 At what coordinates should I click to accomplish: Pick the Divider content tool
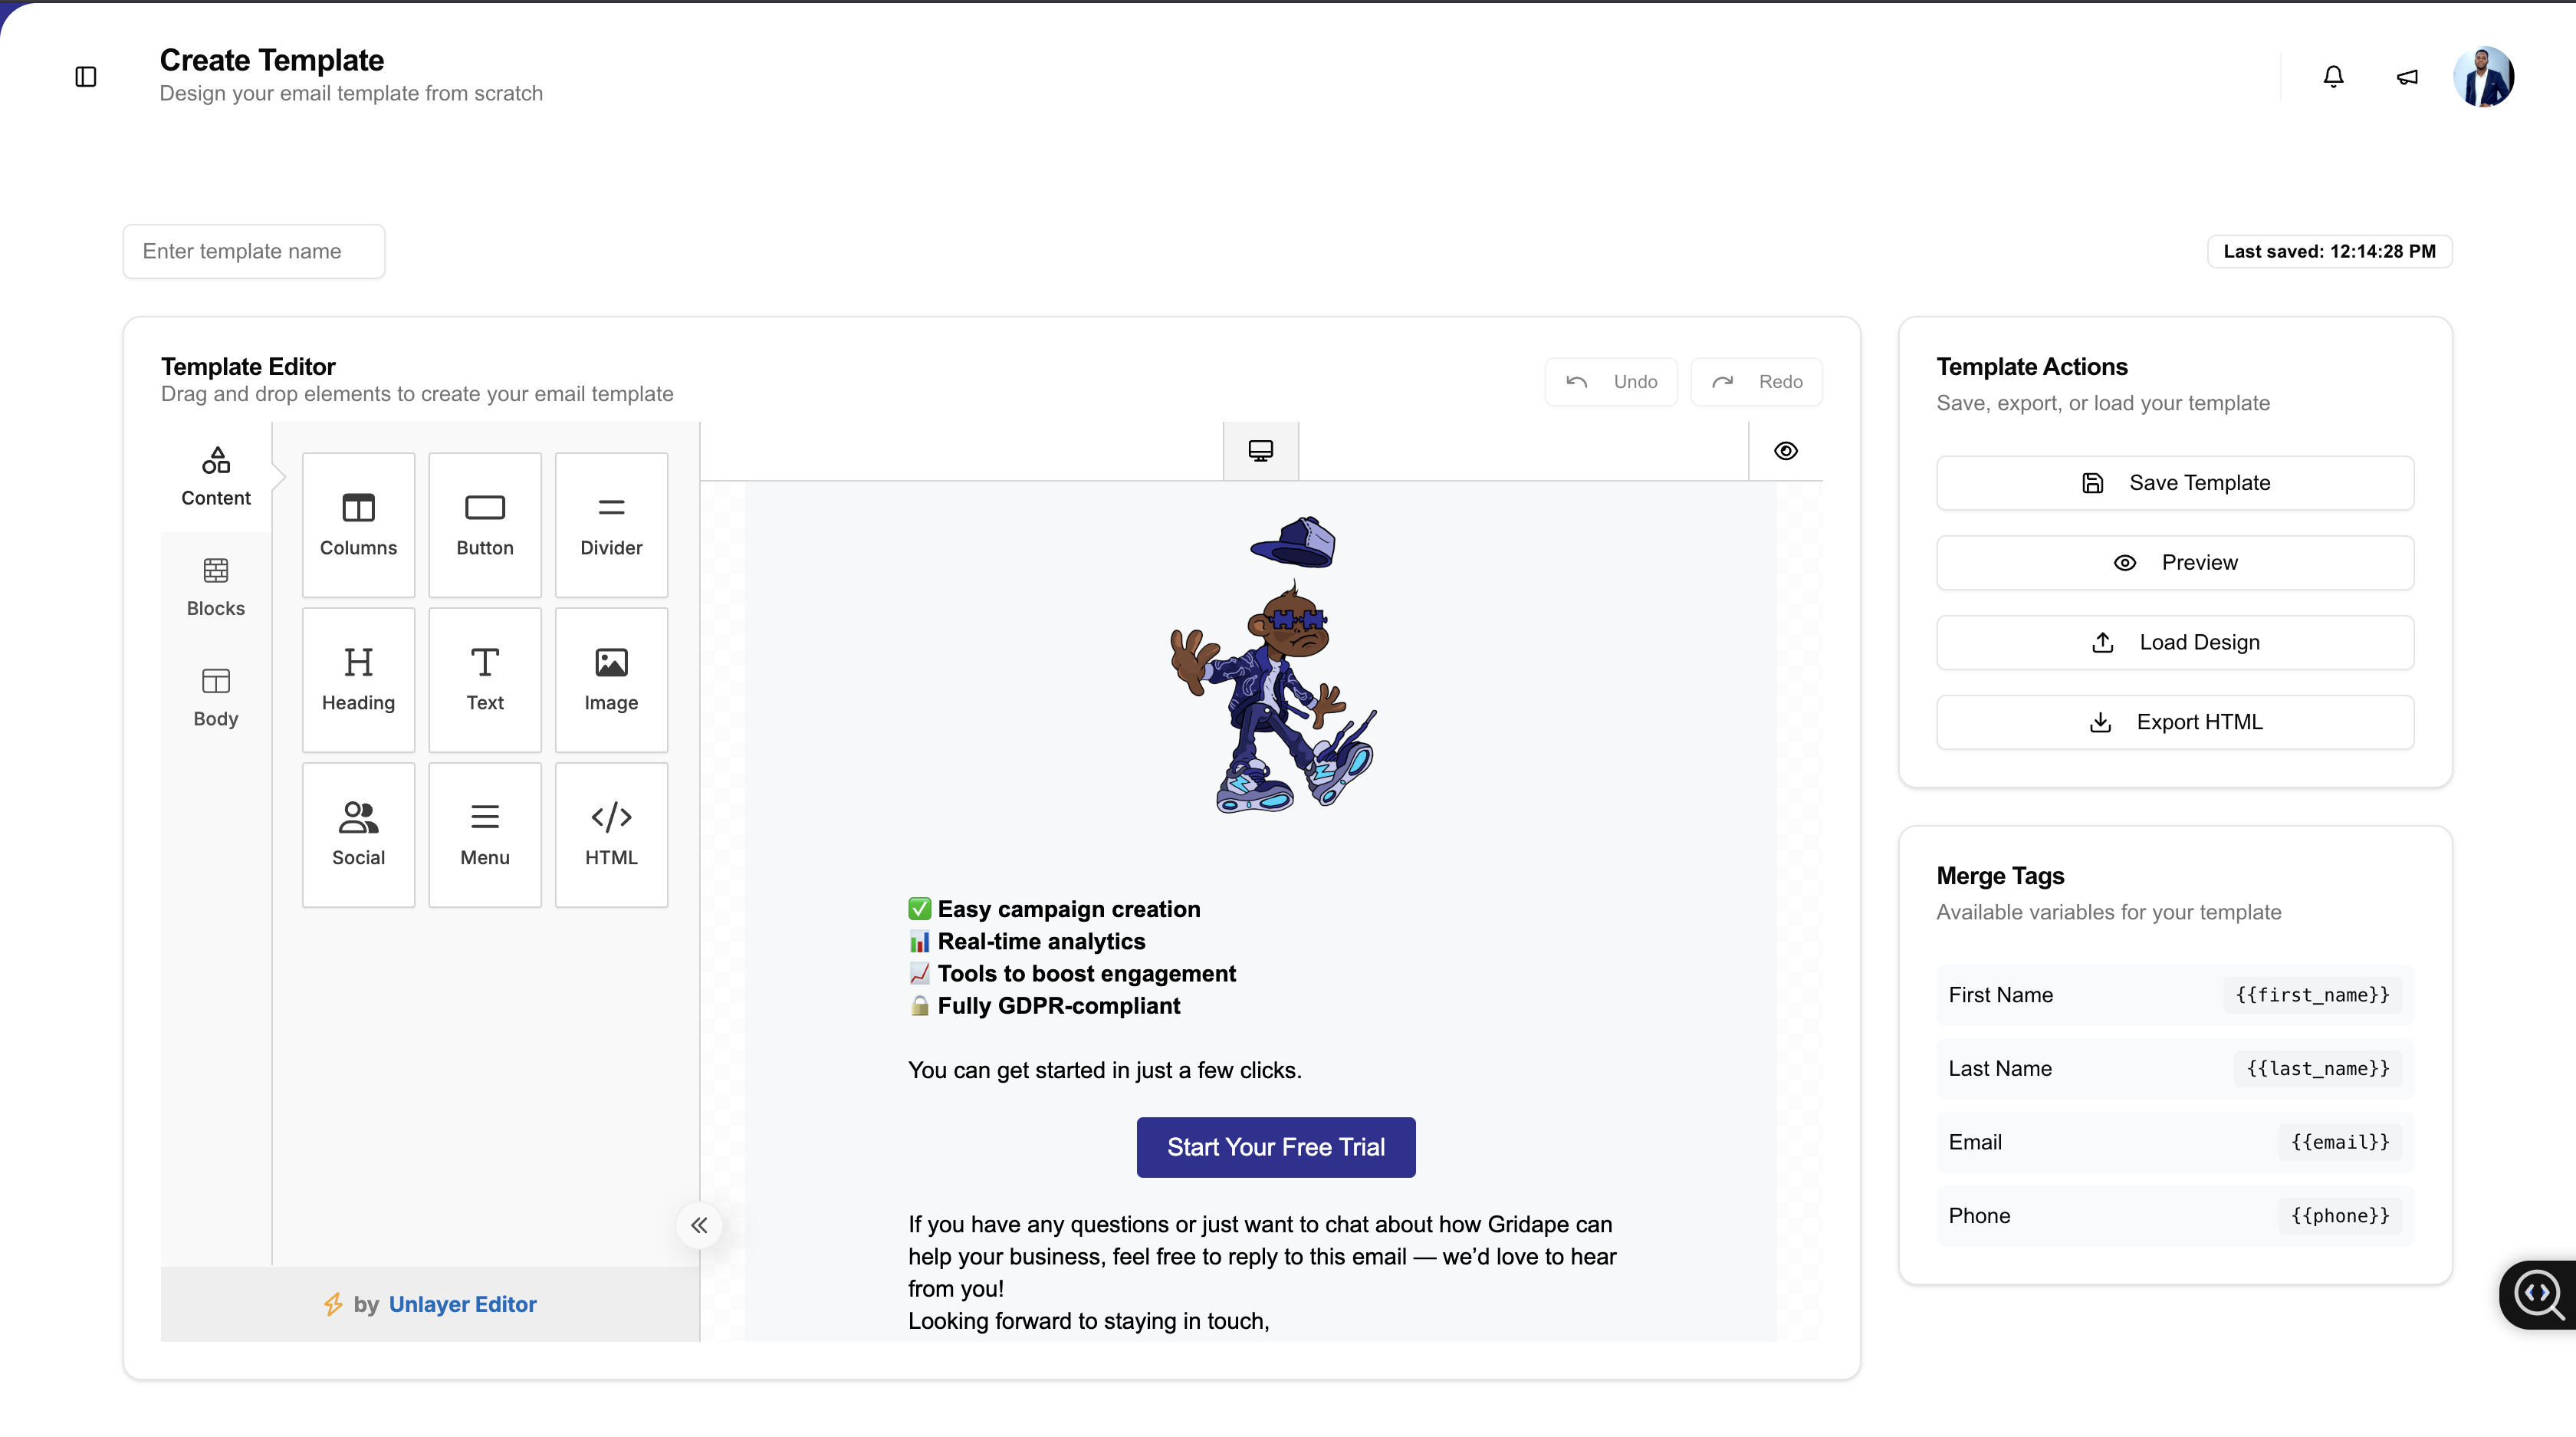coord(611,524)
